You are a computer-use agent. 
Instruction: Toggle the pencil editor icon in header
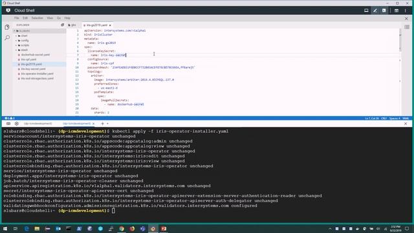pos(375,10)
